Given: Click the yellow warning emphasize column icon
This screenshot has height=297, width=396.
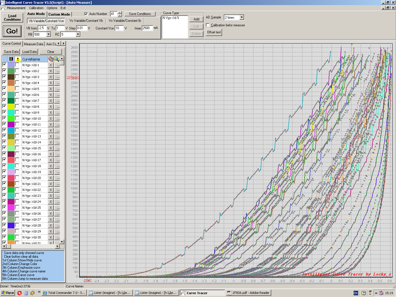Looking at the screenshot, I should coord(18,59).
